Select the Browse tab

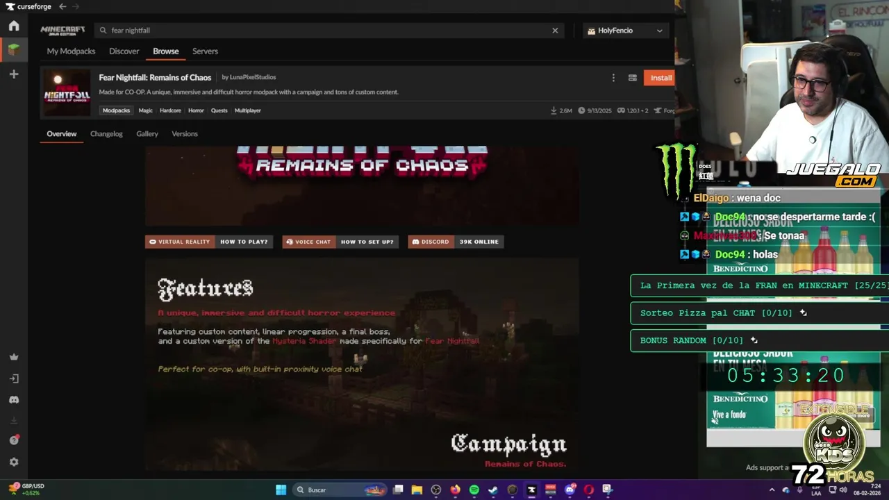[166, 51]
